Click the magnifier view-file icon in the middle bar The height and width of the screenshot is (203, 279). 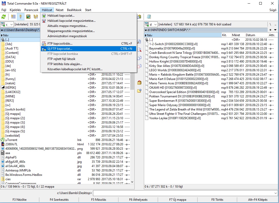139,42
